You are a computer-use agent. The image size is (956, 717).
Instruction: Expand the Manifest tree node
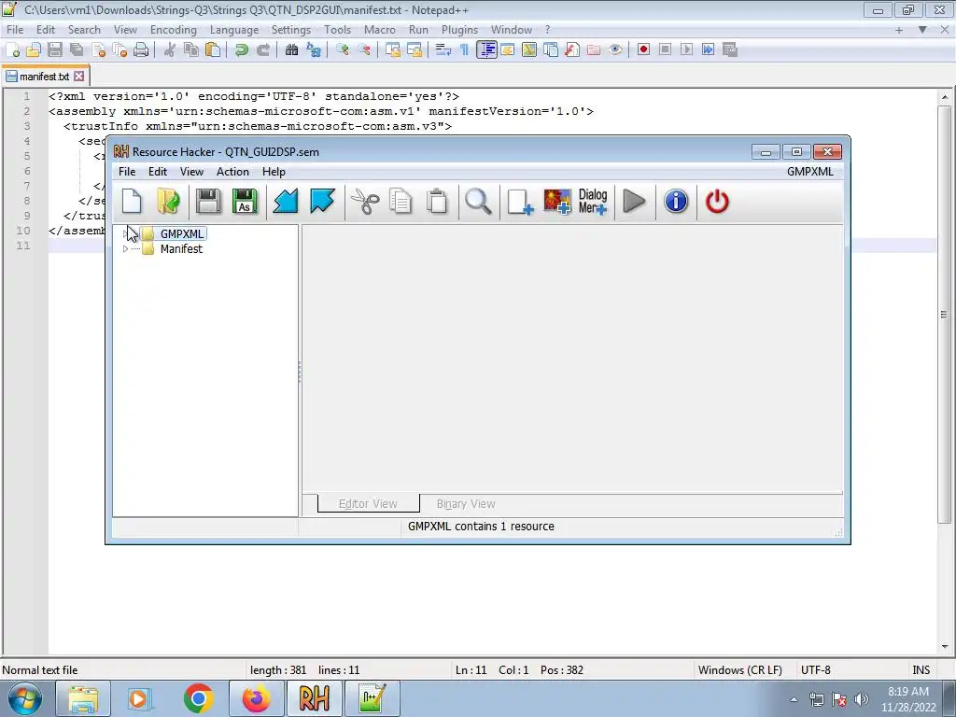coord(126,248)
